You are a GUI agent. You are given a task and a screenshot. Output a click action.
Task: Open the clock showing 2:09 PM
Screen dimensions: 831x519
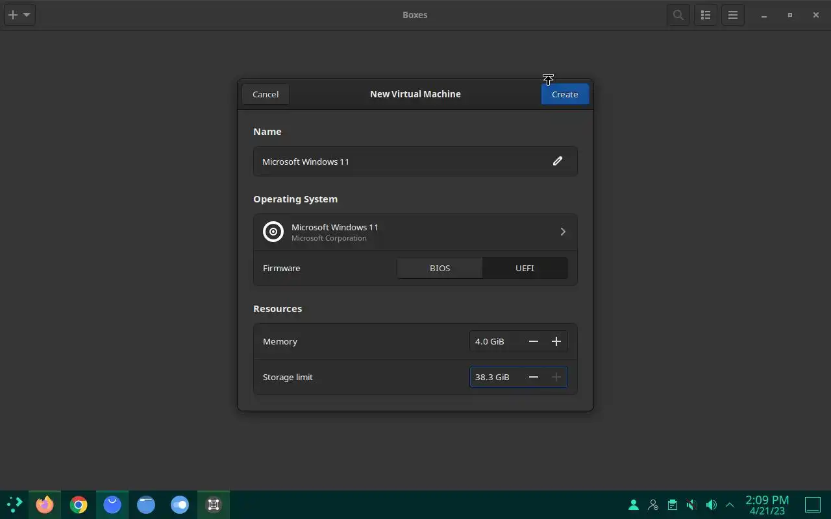coord(767,505)
